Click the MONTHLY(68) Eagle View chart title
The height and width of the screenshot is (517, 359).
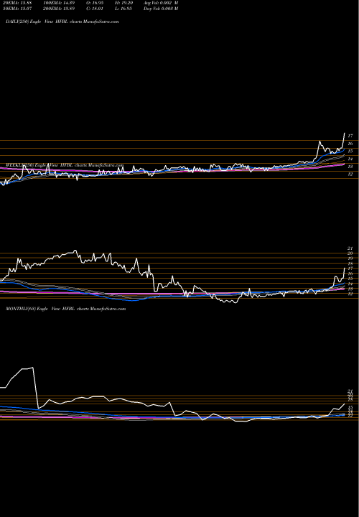[x=66, y=309]
